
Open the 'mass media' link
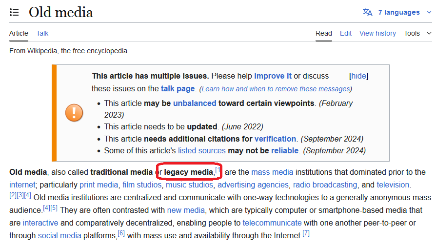coord(272,172)
